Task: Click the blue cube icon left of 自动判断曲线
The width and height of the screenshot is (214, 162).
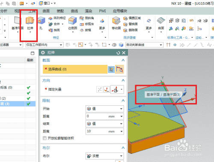Action: 121,45
